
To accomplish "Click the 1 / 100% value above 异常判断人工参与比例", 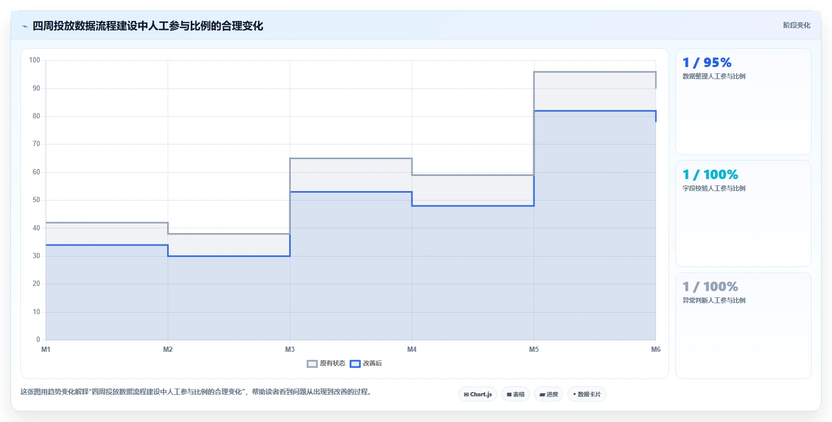I will coord(710,287).
